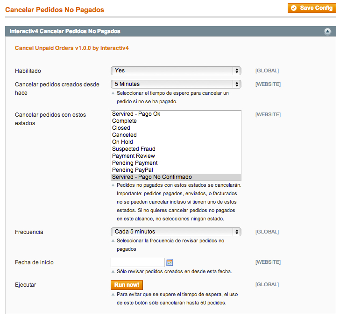Select On Hold in the status list
This screenshot has height=318, width=340.
click(176, 142)
